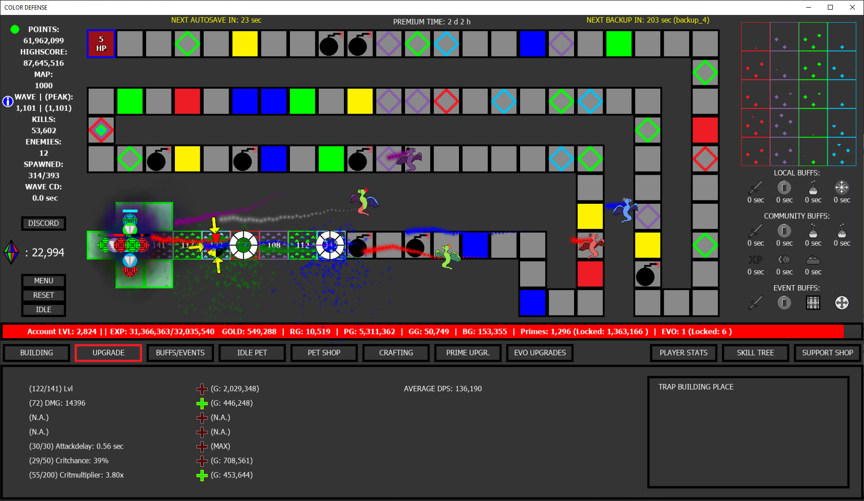The height and width of the screenshot is (501, 864).
Task: Open the SKILL TREE tab
Action: click(x=755, y=353)
